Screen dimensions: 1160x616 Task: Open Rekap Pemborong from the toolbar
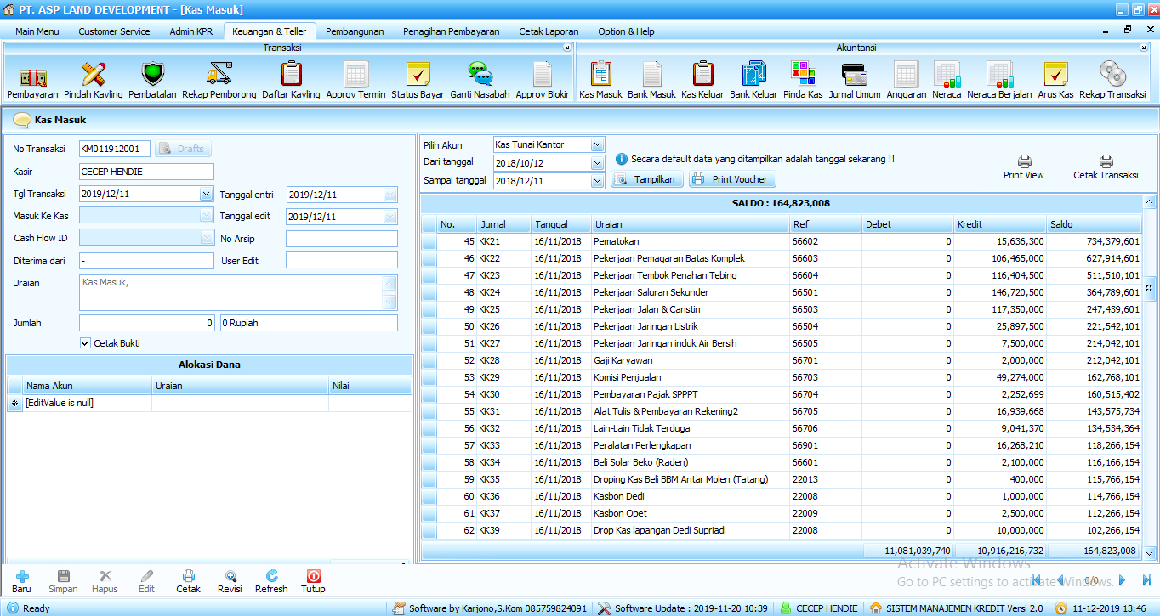219,76
